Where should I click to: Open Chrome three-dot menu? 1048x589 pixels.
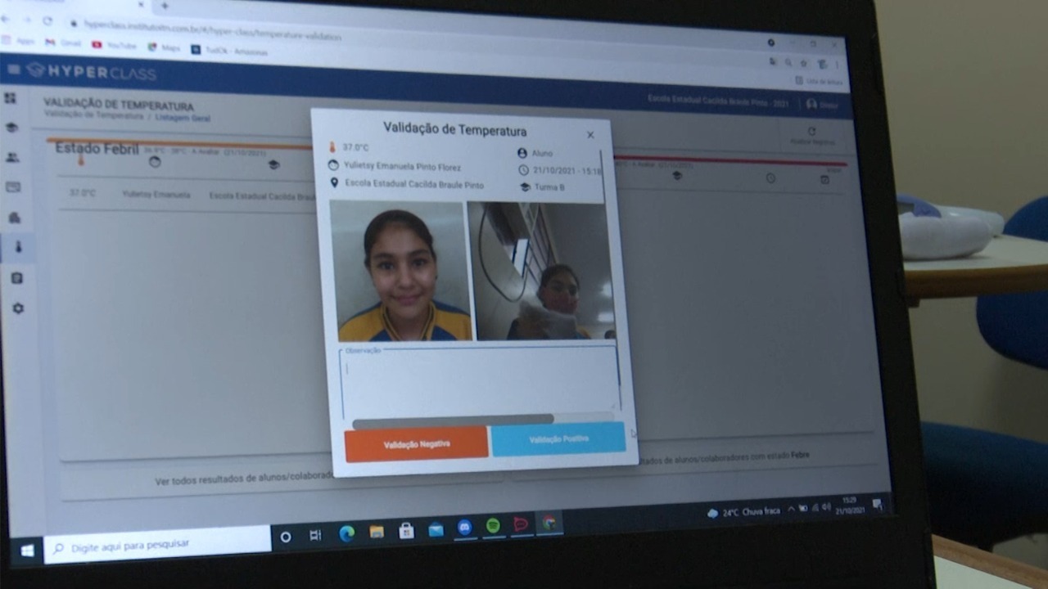[836, 64]
